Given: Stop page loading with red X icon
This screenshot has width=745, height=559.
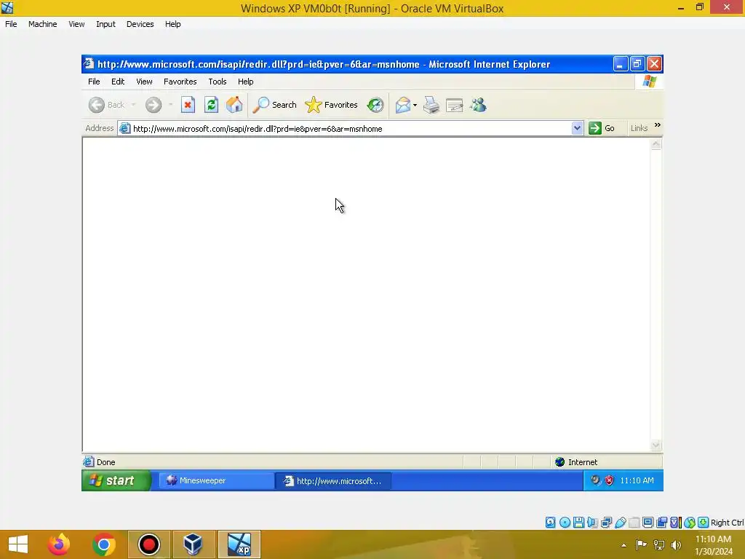Looking at the screenshot, I should [x=188, y=105].
